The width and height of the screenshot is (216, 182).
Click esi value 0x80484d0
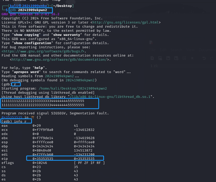click(42, 150)
